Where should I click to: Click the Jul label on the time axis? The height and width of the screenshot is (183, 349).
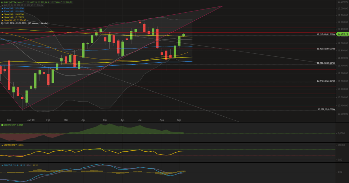[x=140, y=120]
